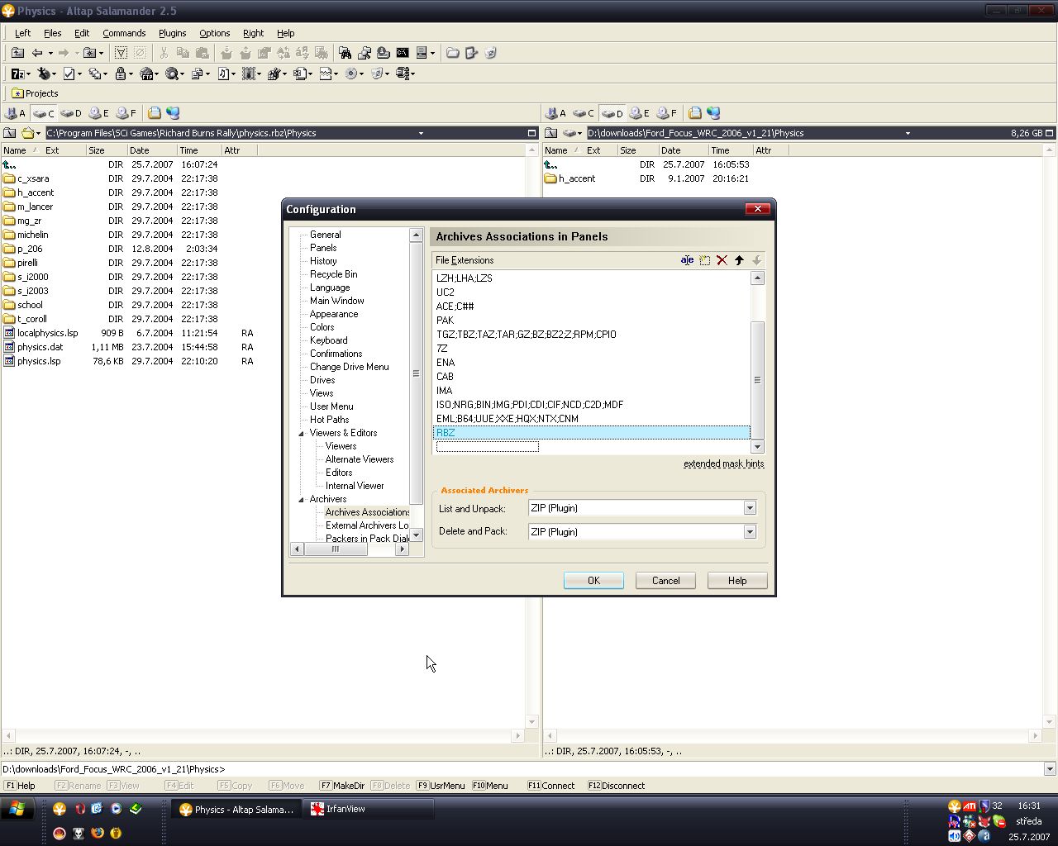The height and width of the screenshot is (846, 1058).
Task: Open command line history dropdown
Action: click(x=1050, y=769)
